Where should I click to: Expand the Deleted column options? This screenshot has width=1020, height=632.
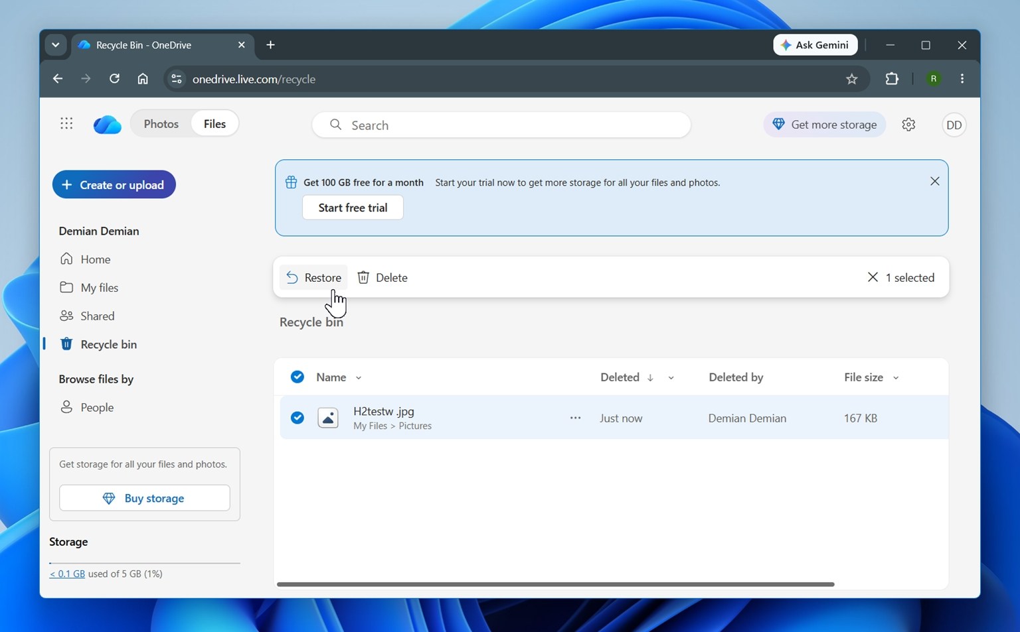pyautogui.click(x=671, y=378)
